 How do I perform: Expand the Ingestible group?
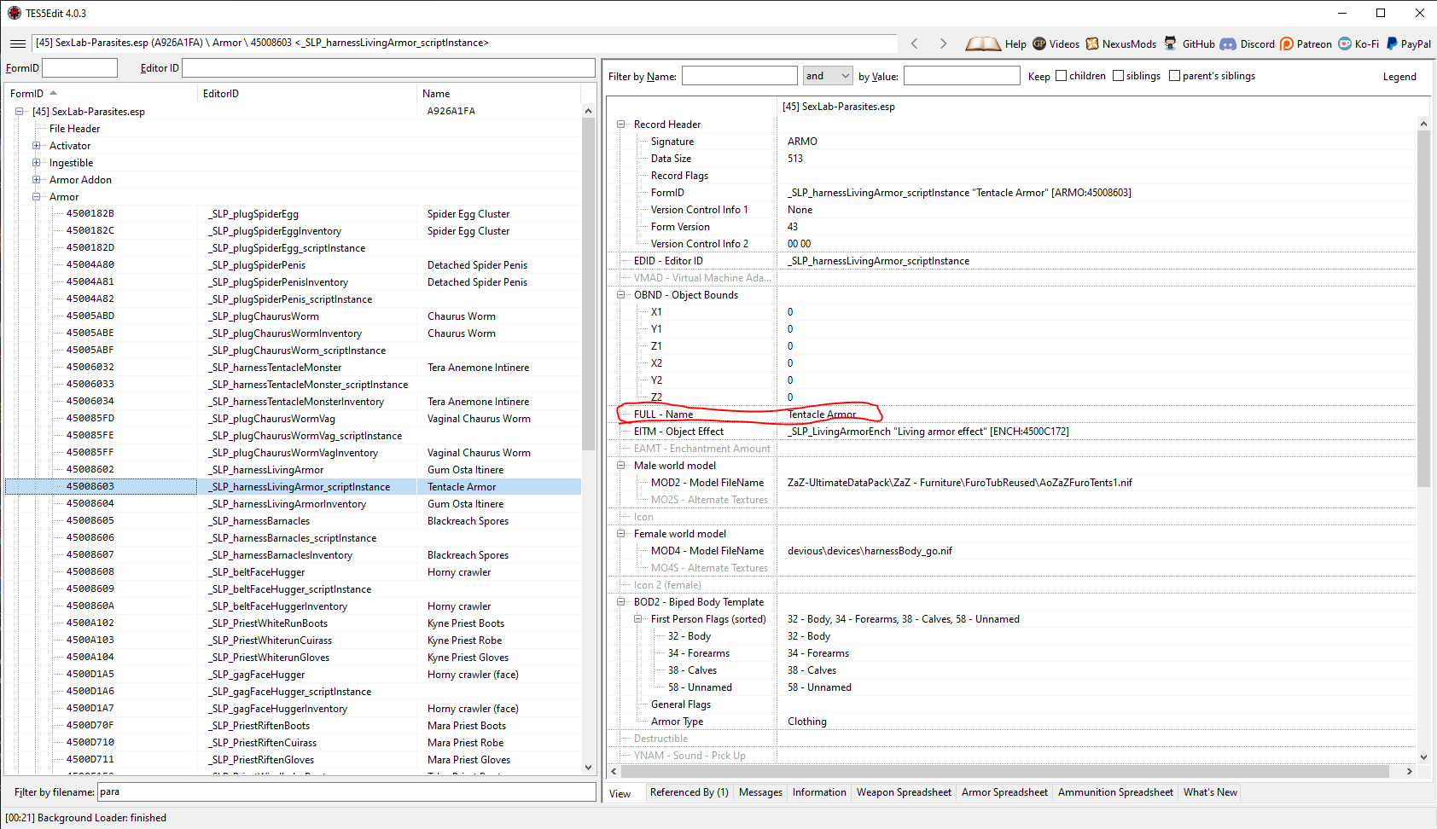tap(36, 163)
